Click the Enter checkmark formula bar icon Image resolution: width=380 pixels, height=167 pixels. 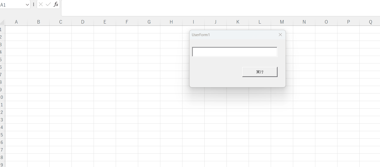(48, 4)
